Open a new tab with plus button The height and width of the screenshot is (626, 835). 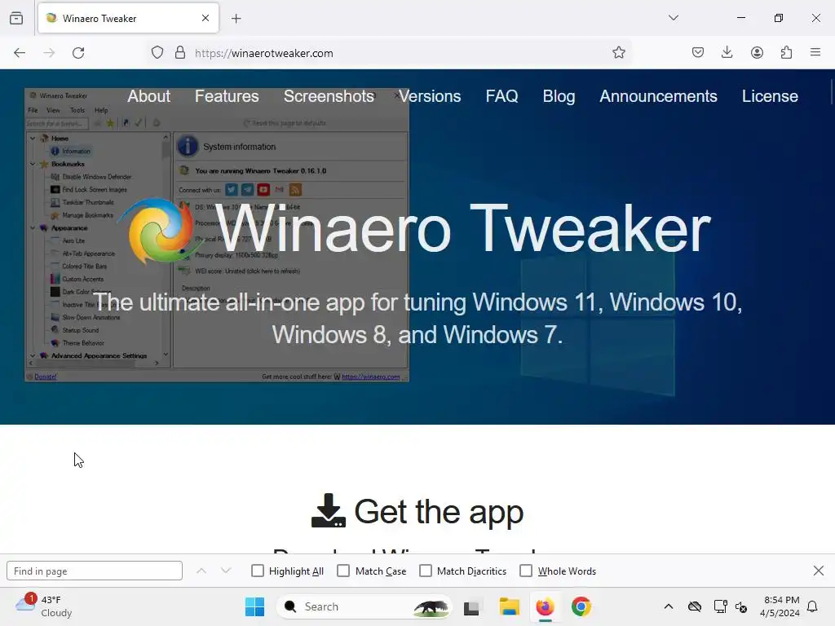pos(236,18)
